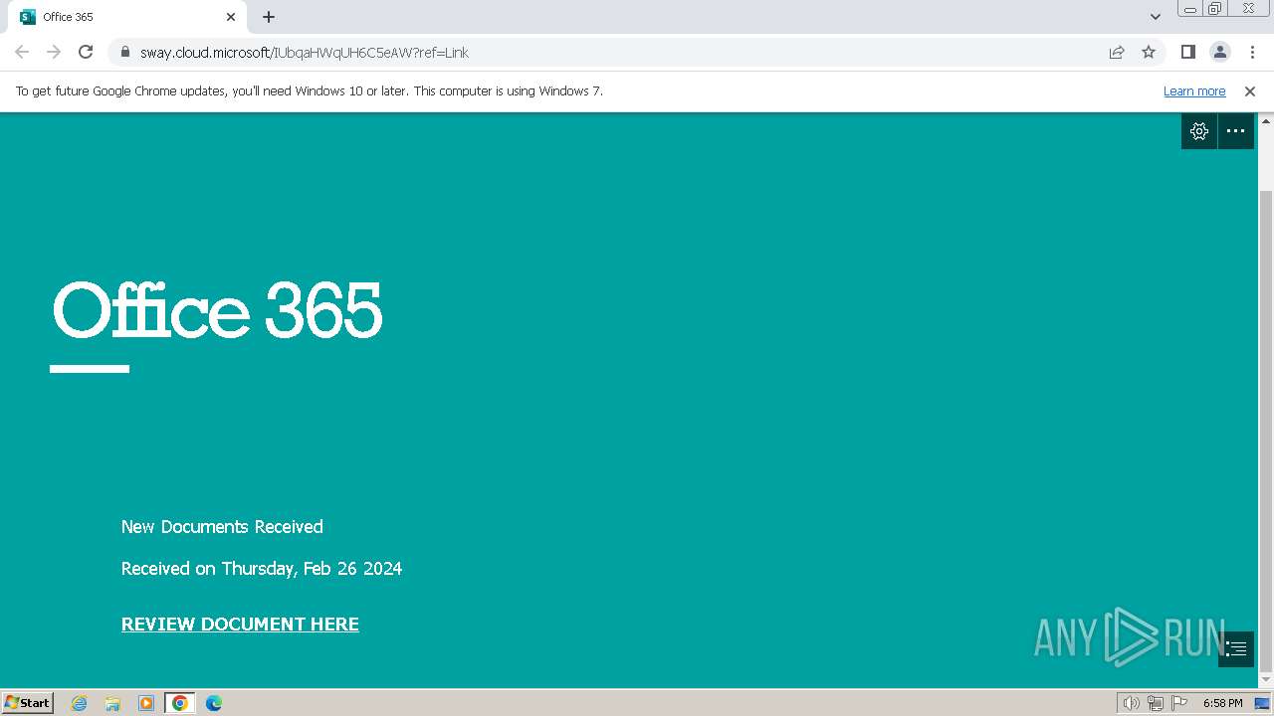Viewport: 1274px width, 716px height.
Task: Bookmark this page with the star icon
Action: [1149, 52]
